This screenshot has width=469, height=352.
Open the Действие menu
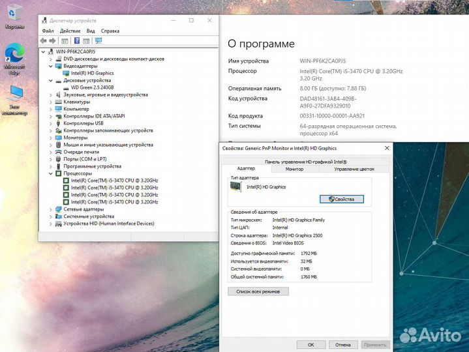[x=70, y=31]
